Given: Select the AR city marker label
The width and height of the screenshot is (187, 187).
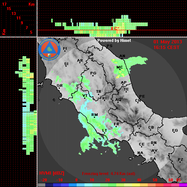Looking at the screenshot, I should (80, 61).
